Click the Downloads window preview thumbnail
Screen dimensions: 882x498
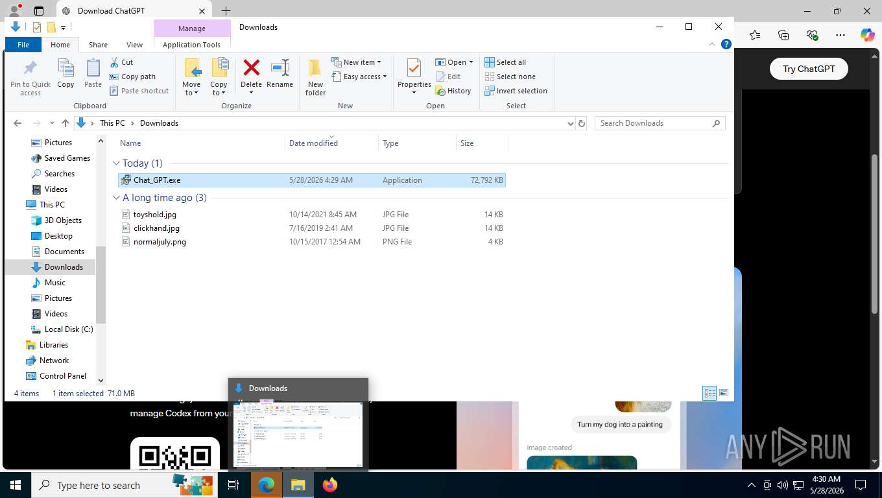pyautogui.click(x=298, y=434)
